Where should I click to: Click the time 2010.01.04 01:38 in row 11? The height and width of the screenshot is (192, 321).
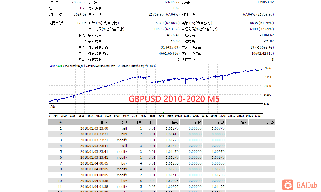[x=94, y=187]
